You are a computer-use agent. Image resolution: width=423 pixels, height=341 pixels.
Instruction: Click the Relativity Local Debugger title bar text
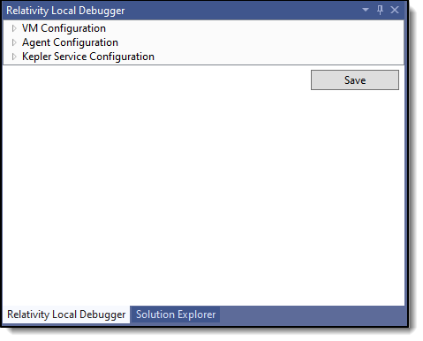[65, 11]
